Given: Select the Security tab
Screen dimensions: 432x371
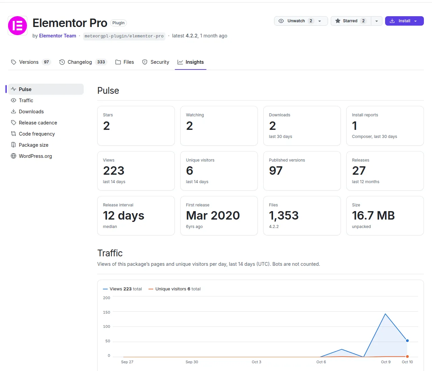Looking at the screenshot, I should coord(156,62).
